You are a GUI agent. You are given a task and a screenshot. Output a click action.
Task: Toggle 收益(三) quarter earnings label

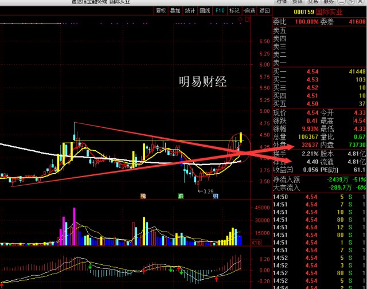(282, 170)
